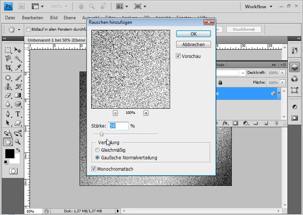Create a new layer group

coord(256,123)
